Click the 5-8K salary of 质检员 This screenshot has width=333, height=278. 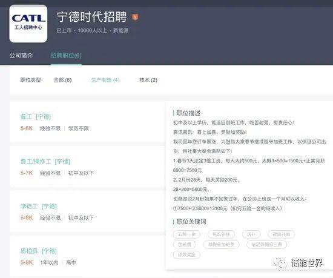point(27,263)
